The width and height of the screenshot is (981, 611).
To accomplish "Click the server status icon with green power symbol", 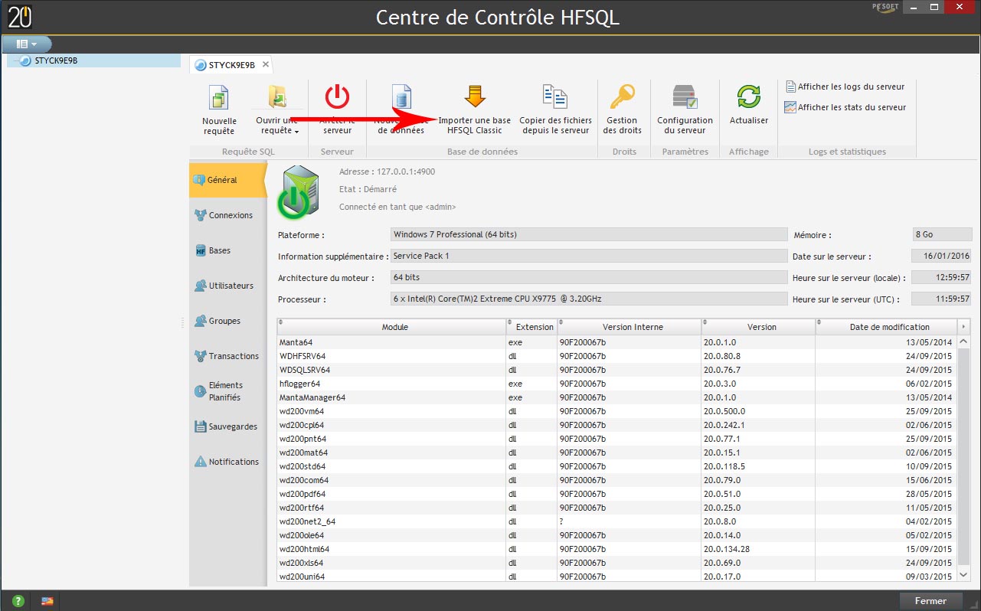I will (x=299, y=191).
